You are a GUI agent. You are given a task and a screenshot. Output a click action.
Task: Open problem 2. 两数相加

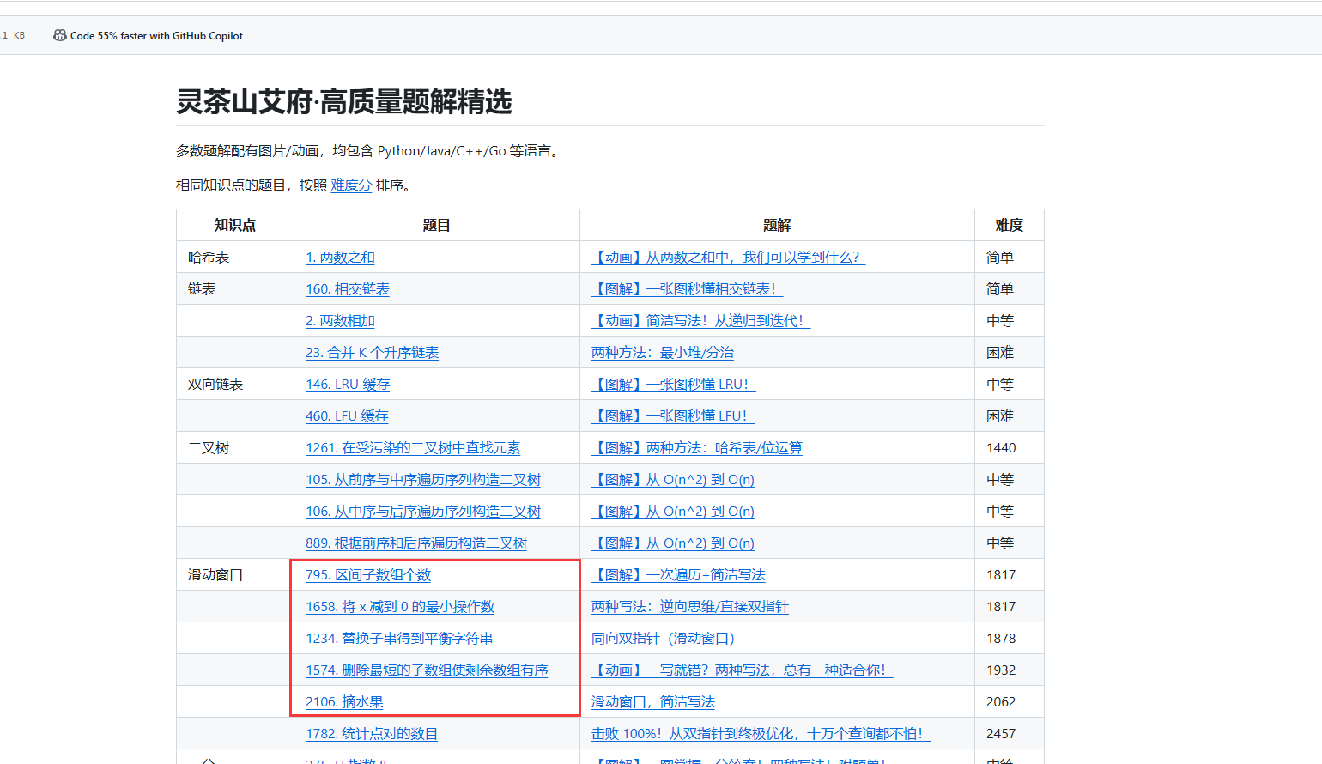click(x=340, y=320)
